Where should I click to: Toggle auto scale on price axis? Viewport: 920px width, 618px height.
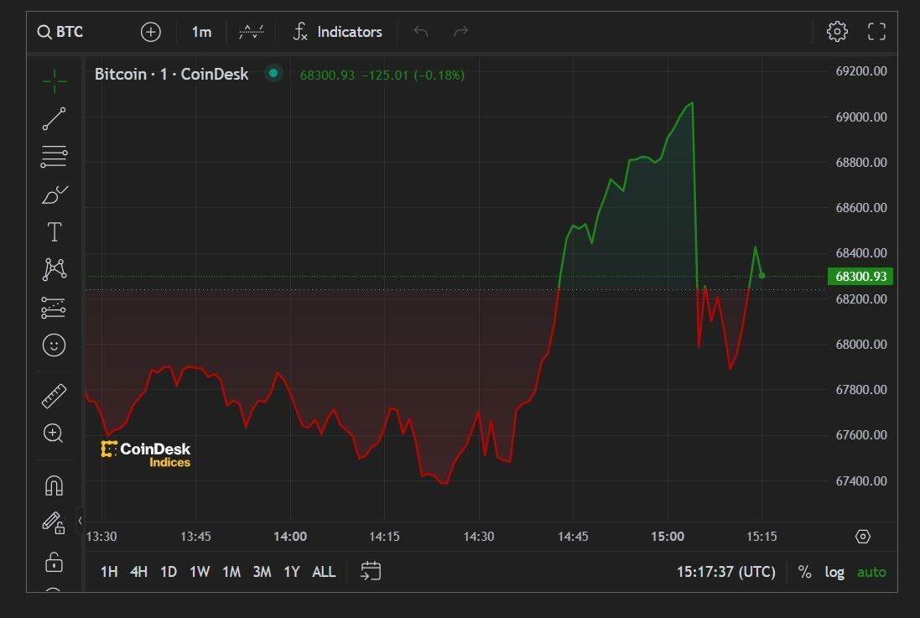point(871,572)
